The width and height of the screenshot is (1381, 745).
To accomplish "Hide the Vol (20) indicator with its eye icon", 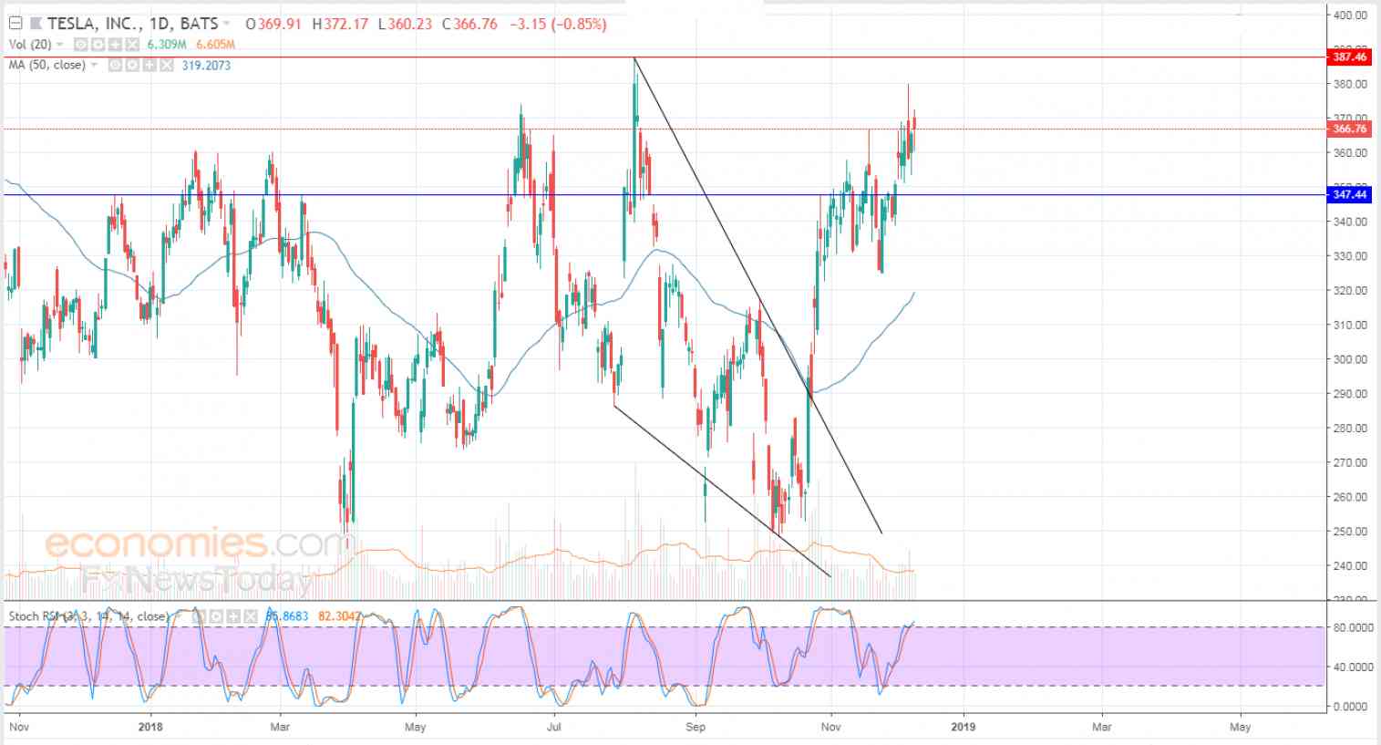I will tap(80, 45).
